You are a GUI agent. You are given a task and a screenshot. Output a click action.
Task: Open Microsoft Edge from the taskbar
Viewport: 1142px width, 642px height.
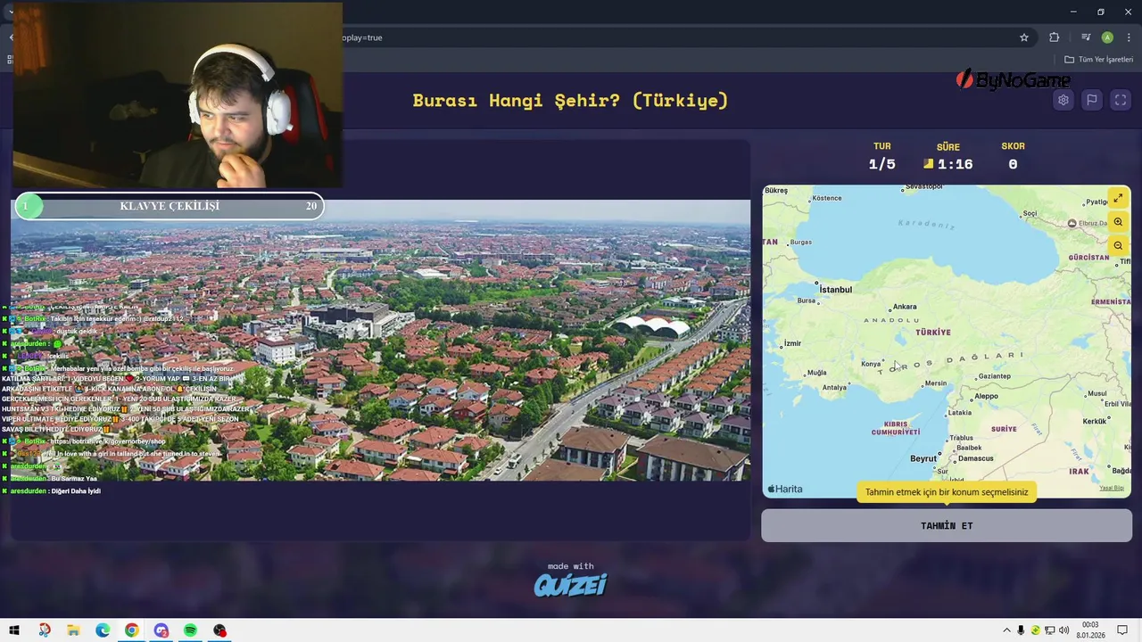[x=103, y=630]
